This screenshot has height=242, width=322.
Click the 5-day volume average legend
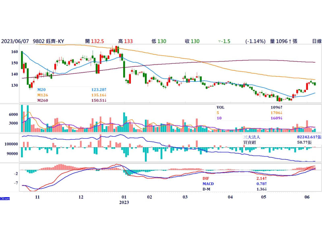[x=218, y=114]
